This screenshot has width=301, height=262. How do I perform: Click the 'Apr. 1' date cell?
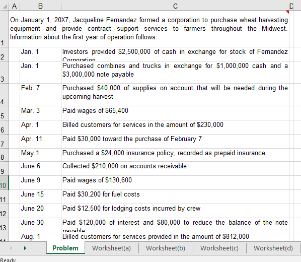tap(40, 127)
